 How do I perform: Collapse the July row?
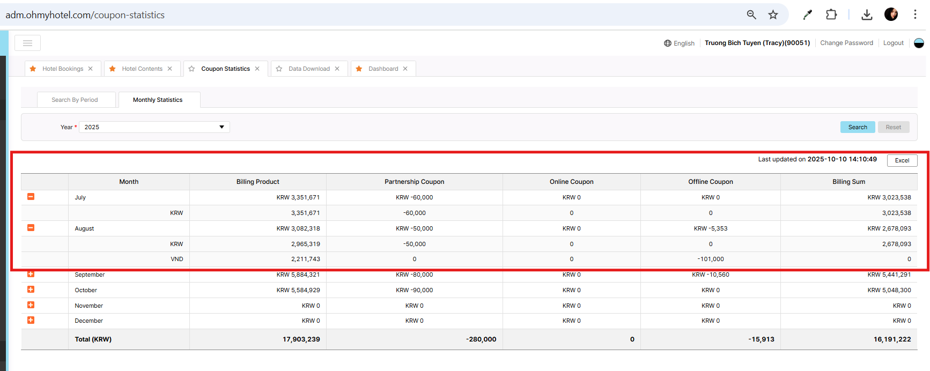(x=31, y=197)
